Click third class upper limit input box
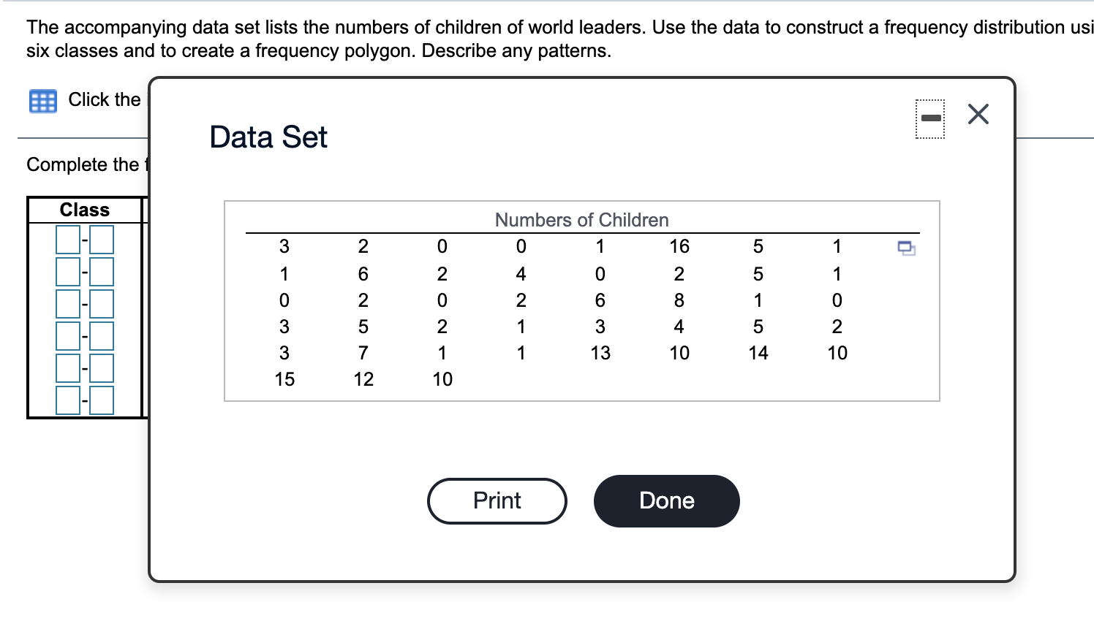This screenshot has width=1094, height=640. coord(102,304)
